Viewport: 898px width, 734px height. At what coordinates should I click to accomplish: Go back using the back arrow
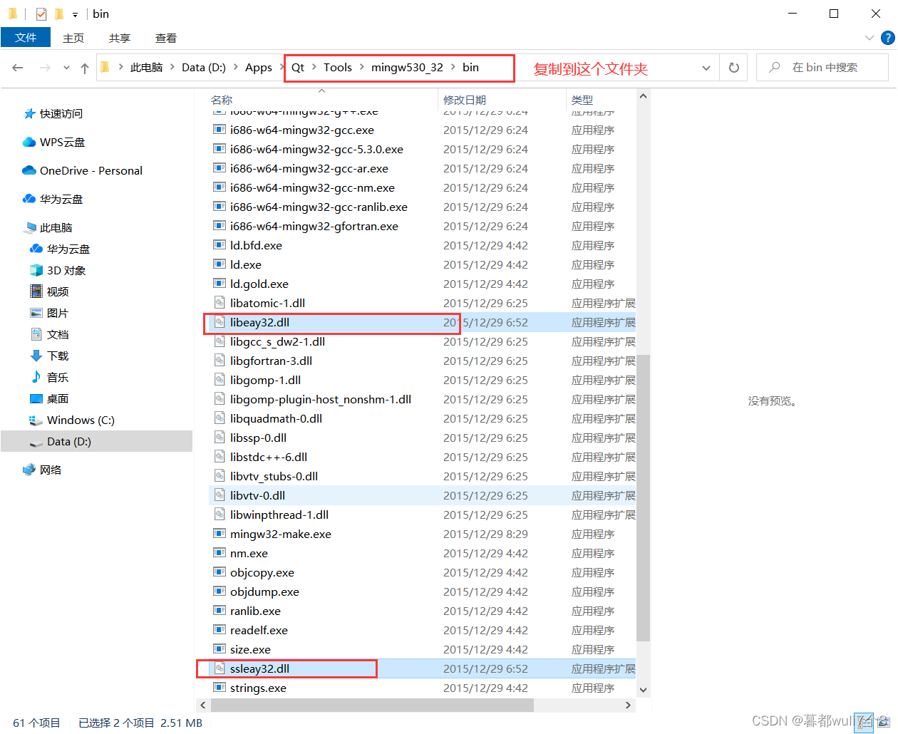tap(17, 67)
